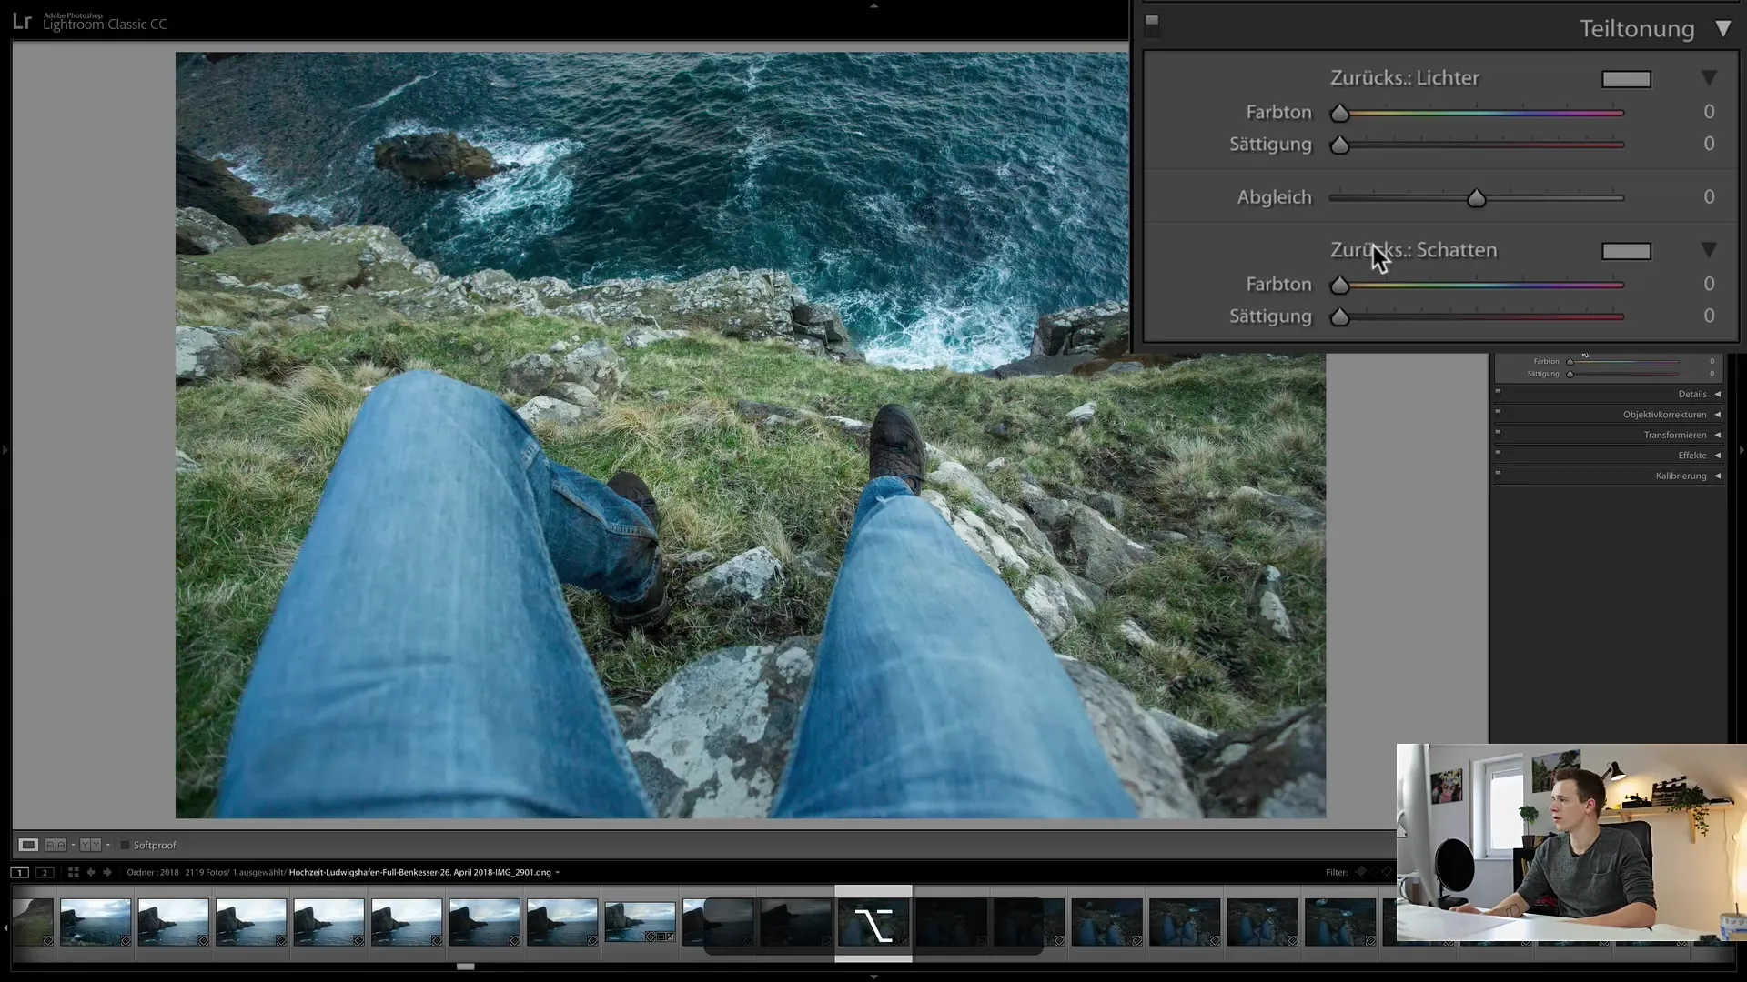This screenshot has width=1747, height=982.
Task: Go back with the left arrow icon
Action: coord(91,872)
